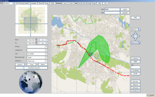Open the To date calendar picker
The height and width of the screenshot is (97, 155).
pos(36,43)
